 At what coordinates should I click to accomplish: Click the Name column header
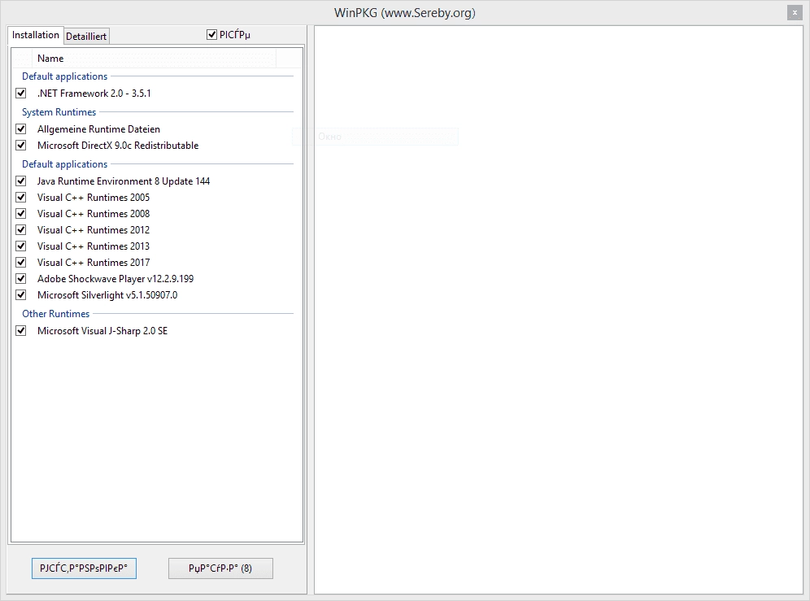[154, 59]
